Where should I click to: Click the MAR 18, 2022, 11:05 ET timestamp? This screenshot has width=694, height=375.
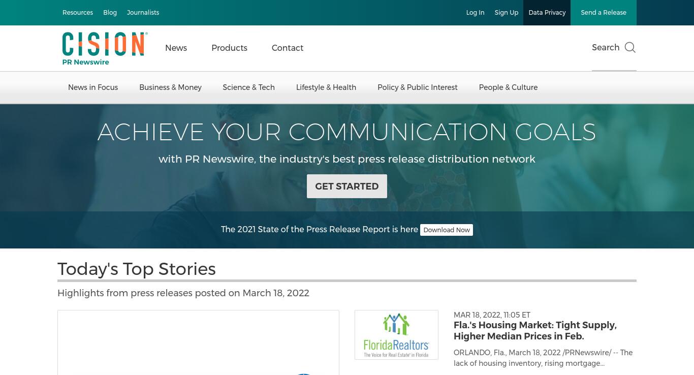(492, 315)
